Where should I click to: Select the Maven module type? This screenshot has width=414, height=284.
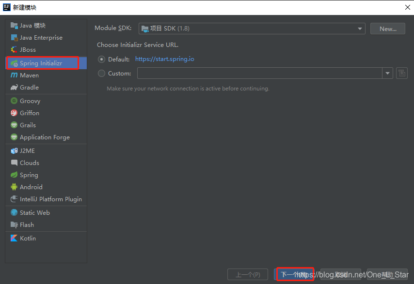[29, 75]
